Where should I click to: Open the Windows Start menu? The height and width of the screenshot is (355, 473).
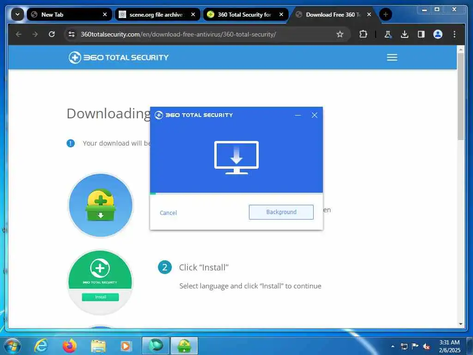pyautogui.click(x=12, y=346)
